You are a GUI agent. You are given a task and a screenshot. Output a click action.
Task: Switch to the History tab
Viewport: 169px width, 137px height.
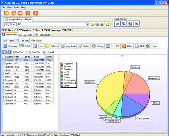(97, 46)
